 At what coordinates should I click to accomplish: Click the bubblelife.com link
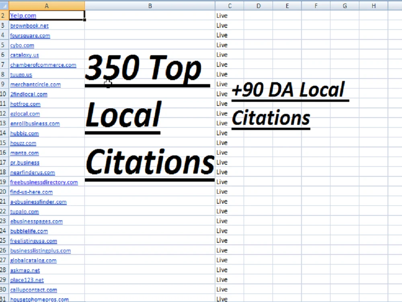coord(29,231)
